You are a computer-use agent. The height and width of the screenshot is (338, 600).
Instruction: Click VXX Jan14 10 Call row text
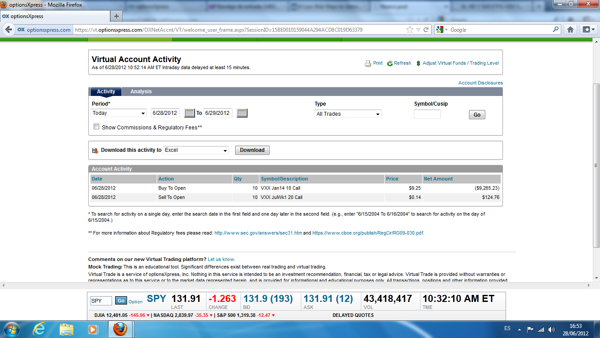point(281,188)
